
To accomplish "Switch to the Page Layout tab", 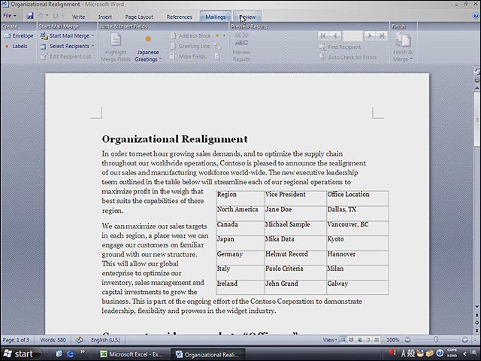I will 139,17.
